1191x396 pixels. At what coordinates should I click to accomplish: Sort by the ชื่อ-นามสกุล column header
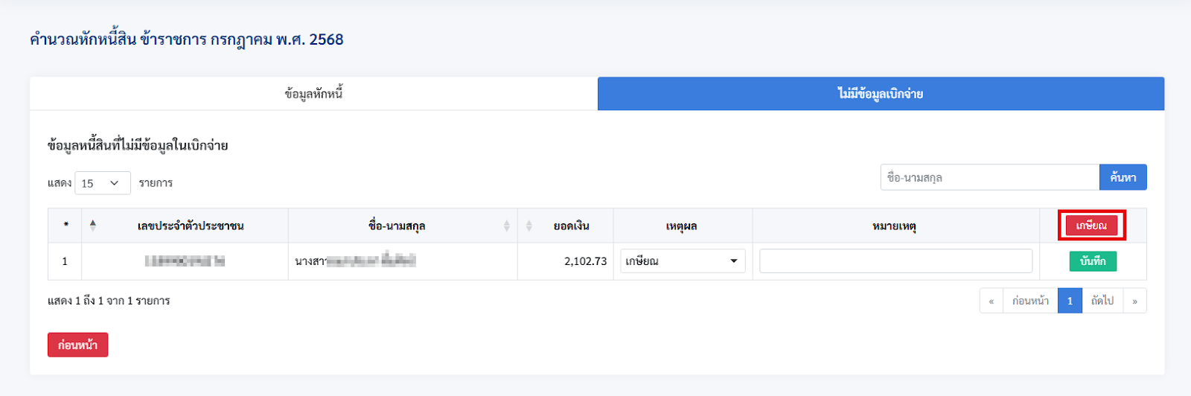click(x=403, y=226)
